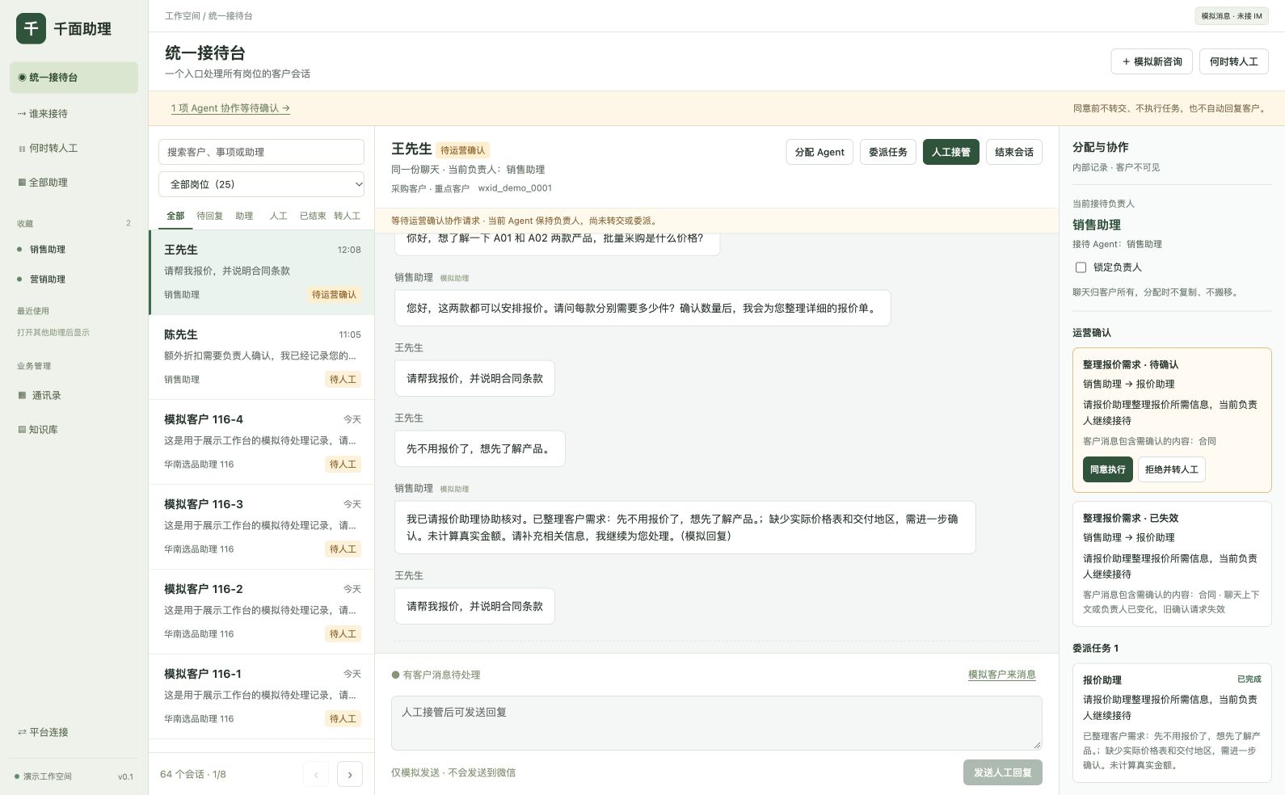This screenshot has width=1285, height=795.
Task: Click 待运营确认 tag on 王先生 row
Action: [x=334, y=295]
